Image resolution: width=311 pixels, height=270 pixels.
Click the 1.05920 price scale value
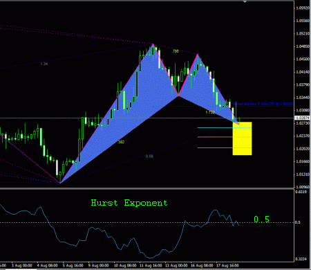[x=303, y=8]
